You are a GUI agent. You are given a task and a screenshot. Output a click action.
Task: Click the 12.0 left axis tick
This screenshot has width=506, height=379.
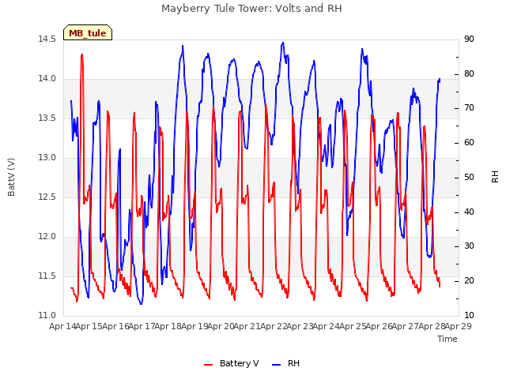pos(47,237)
